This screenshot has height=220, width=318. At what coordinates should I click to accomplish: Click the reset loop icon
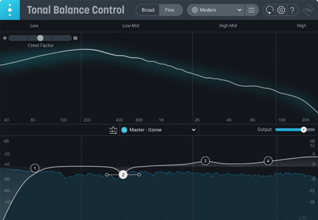[x=269, y=10]
